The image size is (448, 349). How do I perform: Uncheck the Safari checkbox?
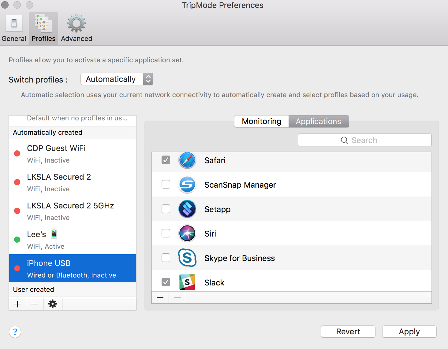tap(166, 160)
